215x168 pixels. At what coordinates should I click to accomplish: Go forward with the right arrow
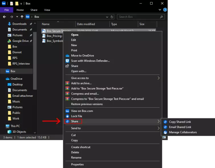11,17
